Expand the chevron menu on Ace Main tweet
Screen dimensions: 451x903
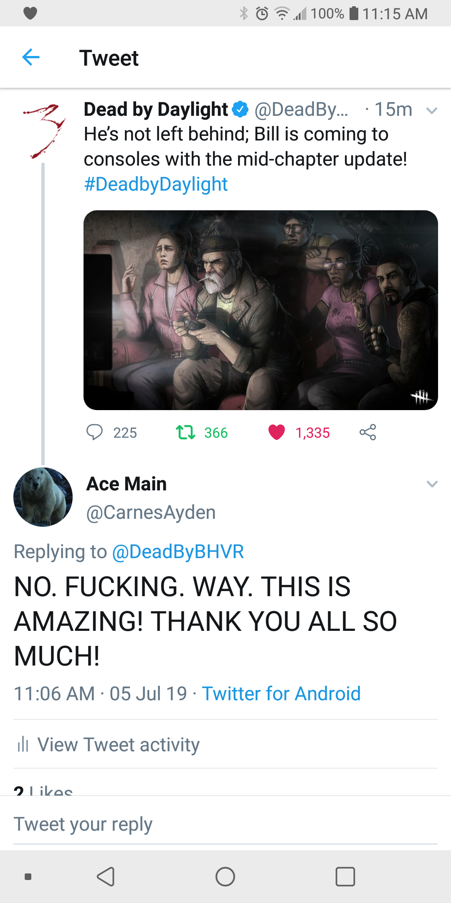[x=432, y=484]
